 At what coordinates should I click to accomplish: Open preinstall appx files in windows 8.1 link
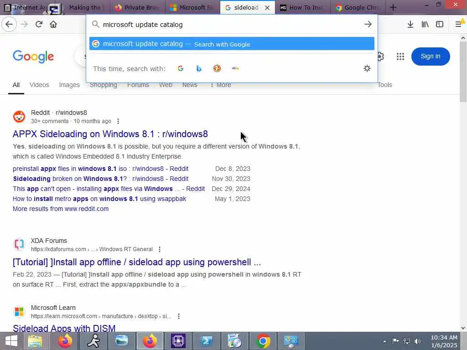pyautogui.click(x=100, y=169)
